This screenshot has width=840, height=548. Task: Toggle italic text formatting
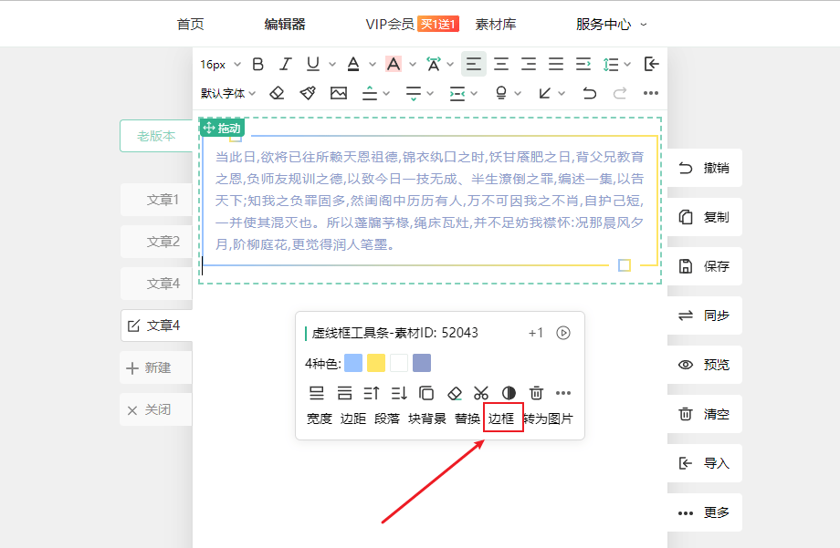285,64
